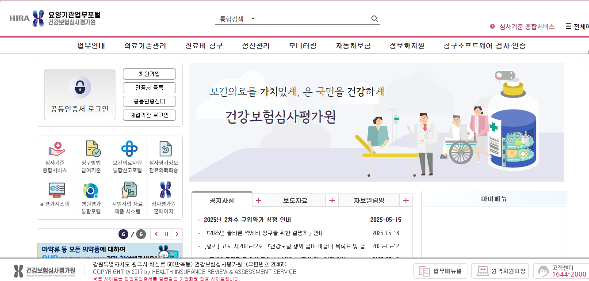Click the 회원가입 button

click(x=149, y=74)
